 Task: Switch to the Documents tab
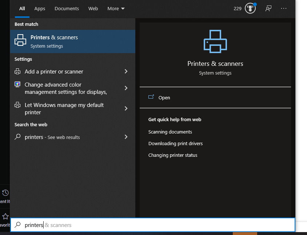67,9
